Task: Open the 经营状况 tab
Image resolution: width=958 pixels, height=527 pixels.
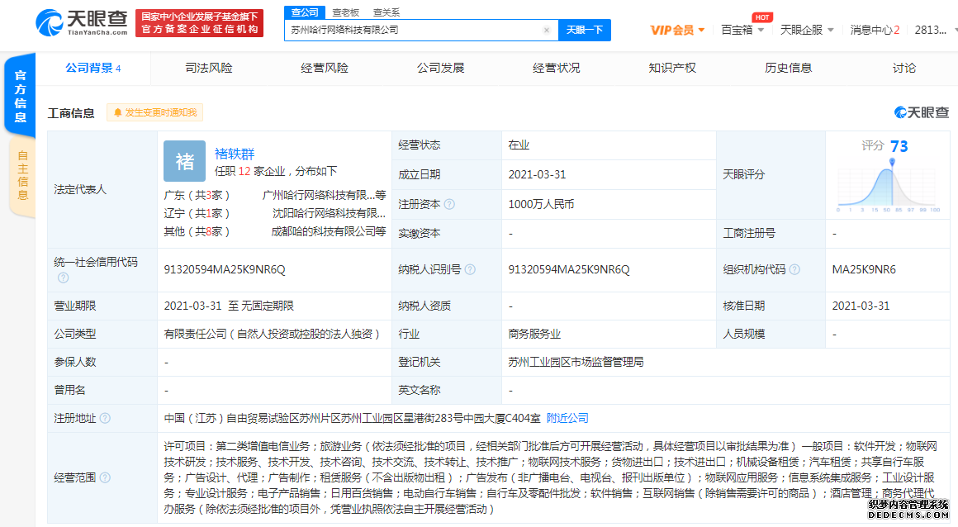Action: [x=556, y=68]
